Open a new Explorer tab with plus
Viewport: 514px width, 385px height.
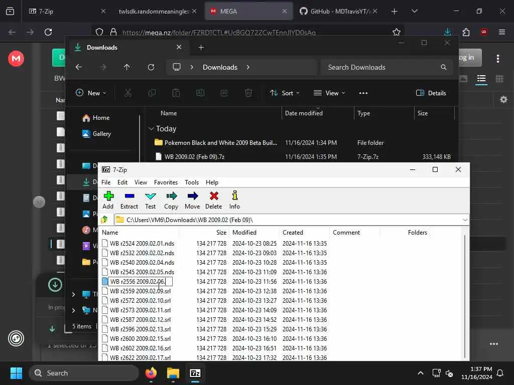tap(201, 48)
